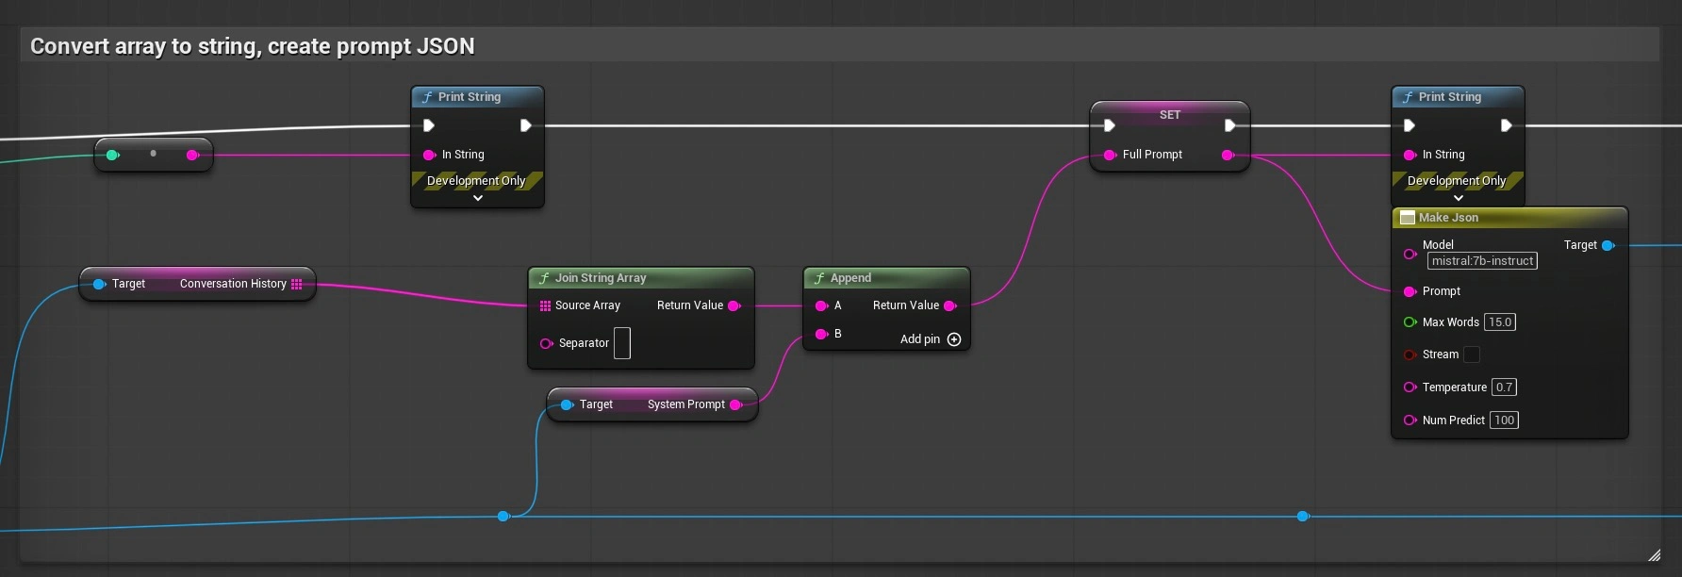Click 'Development Only' banner on right Print String
This screenshot has width=1682, height=577.
pos(1457,181)
